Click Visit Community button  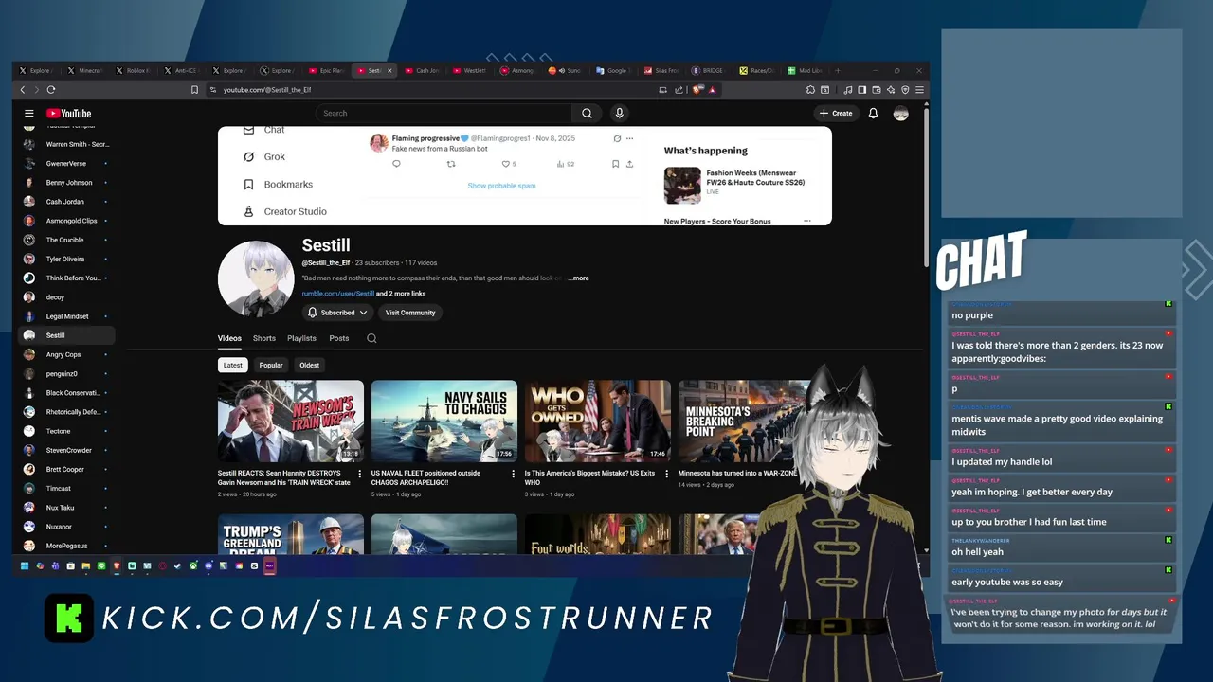(x=410, y=313)
